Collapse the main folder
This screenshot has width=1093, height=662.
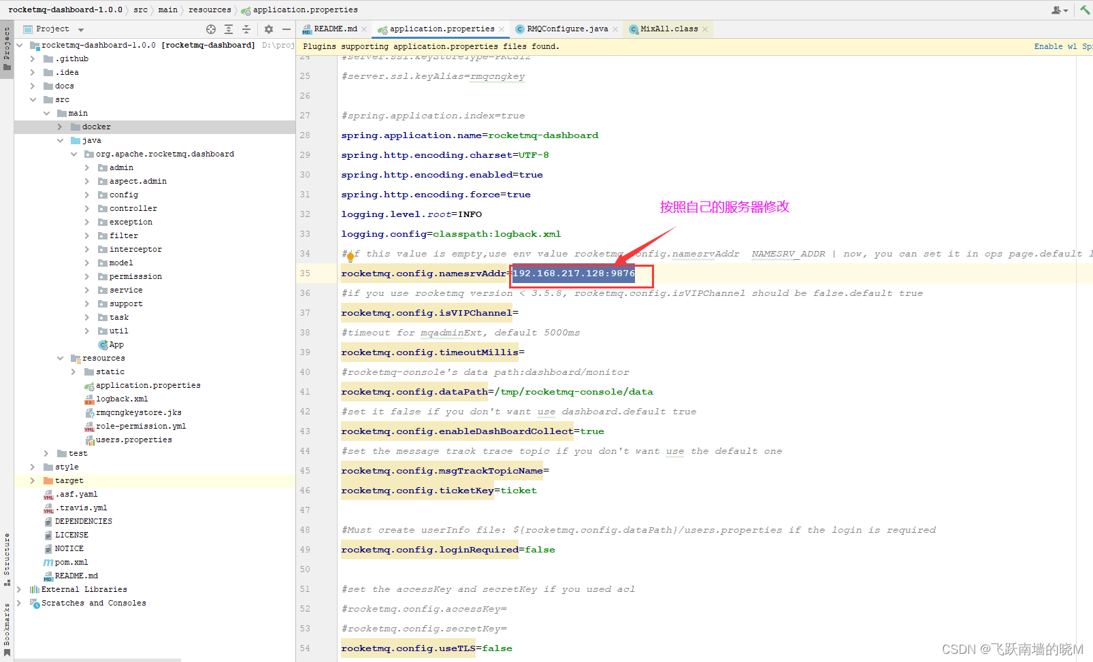[46, 114]
